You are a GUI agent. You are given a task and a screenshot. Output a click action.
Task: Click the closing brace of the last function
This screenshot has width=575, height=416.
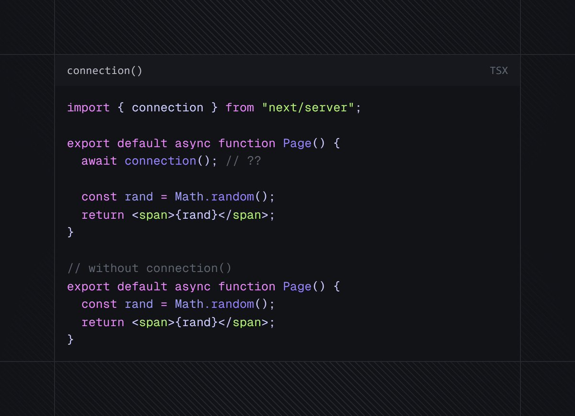pyautogui.click(x=70, y=339)
